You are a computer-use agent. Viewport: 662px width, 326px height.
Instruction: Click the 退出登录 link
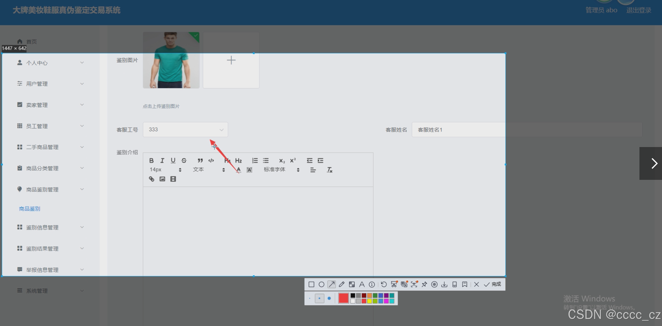(639, 10)
